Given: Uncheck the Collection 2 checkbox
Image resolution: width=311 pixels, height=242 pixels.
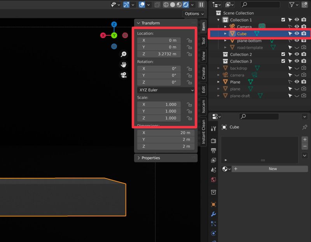Looking at the screenshot, I should click(283, 54).
